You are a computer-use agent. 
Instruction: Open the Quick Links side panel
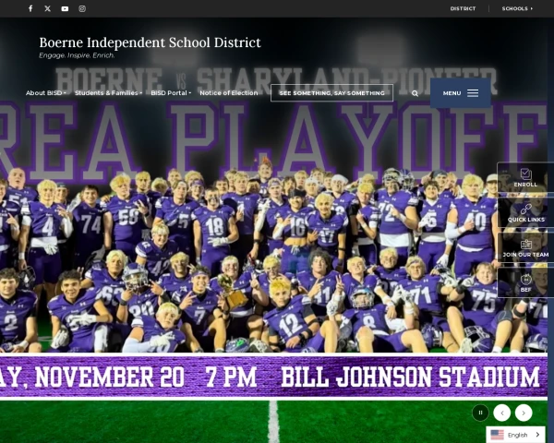pyautogui.click(x=525, y=212)
